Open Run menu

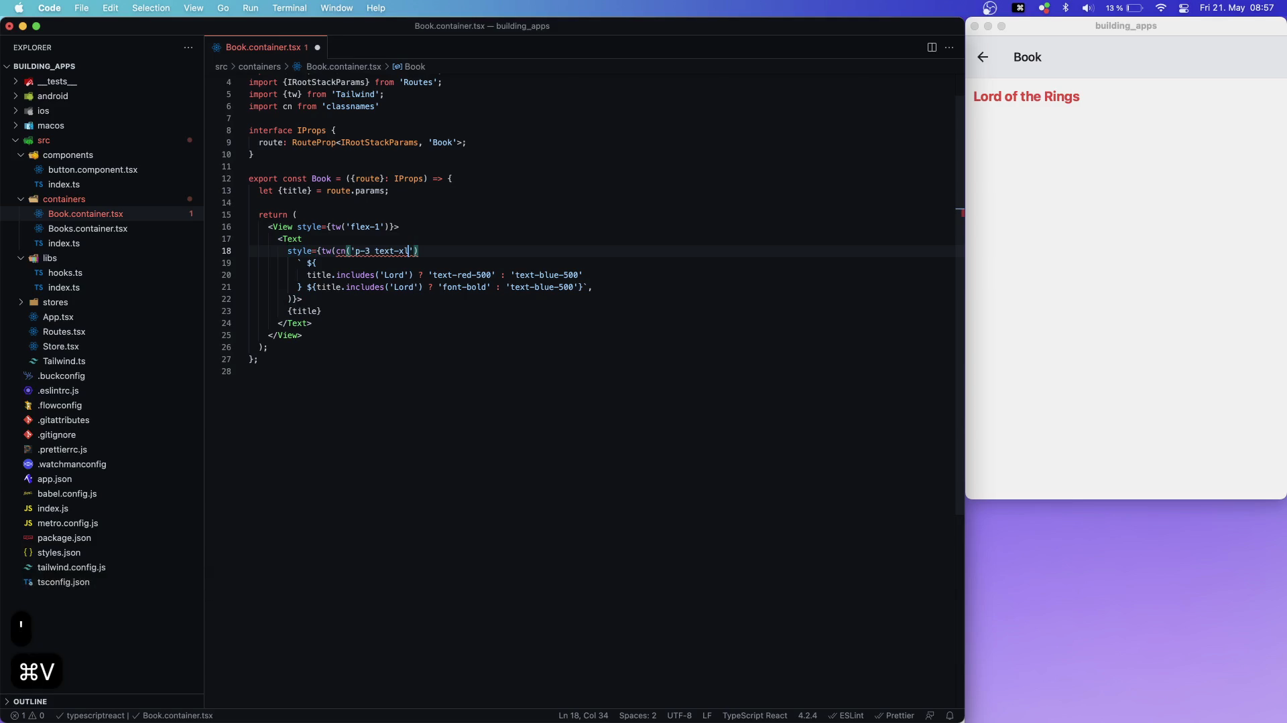[250, 8]
